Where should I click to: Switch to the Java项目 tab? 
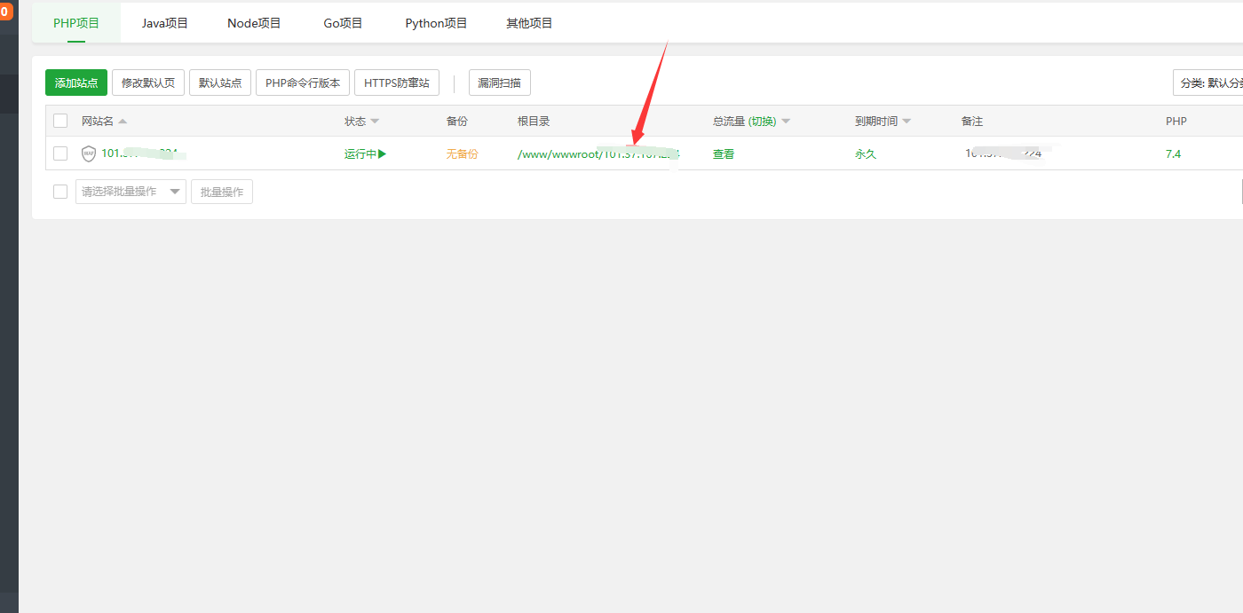tap(165, 23)
